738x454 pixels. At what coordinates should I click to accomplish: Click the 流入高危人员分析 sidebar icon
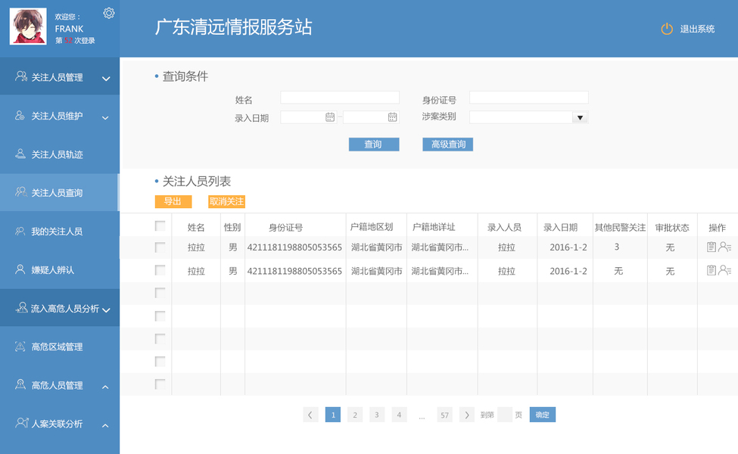(x=21, y=308)
